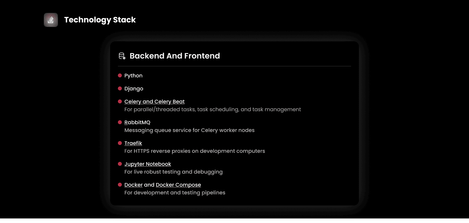Open the RabbitMQ link
The height and width of the screenshot is (223, 469).
(137, 123)
